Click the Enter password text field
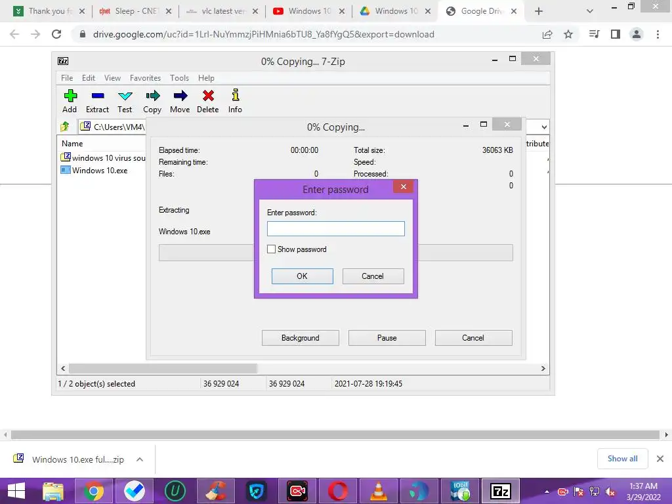 pyautogui.click(x=335, y=228)
